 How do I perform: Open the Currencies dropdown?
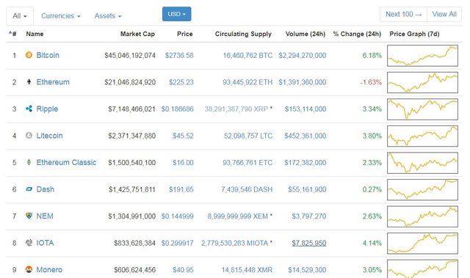60,16
